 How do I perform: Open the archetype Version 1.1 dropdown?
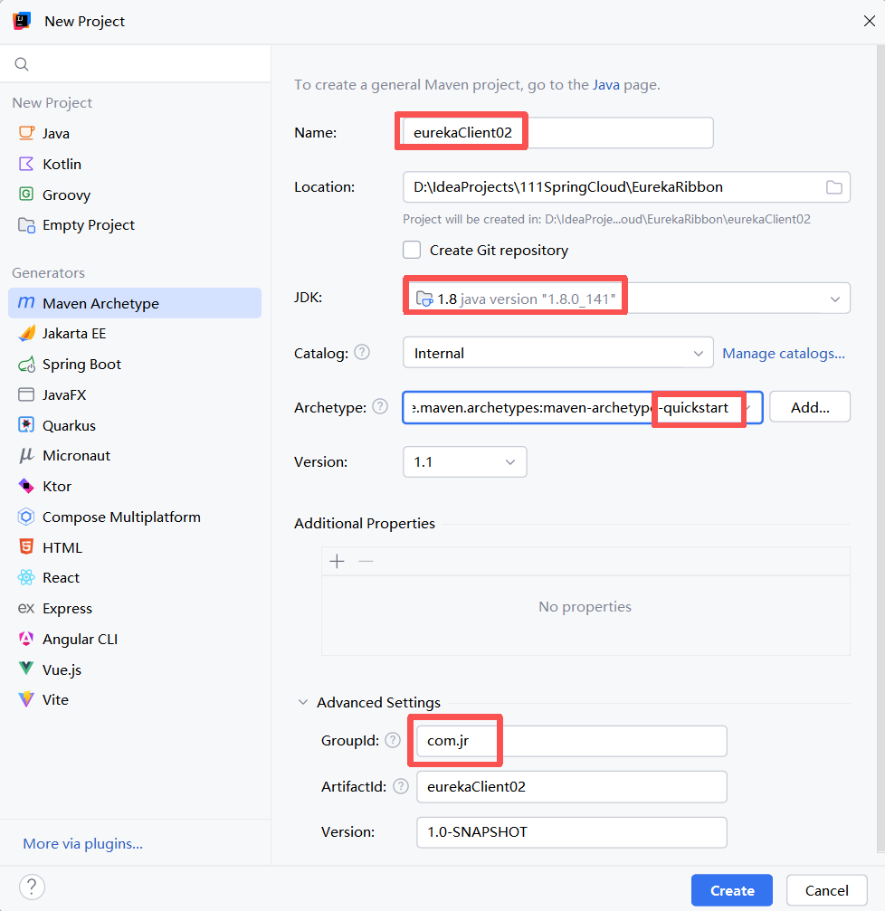click(x=465, y=462)
